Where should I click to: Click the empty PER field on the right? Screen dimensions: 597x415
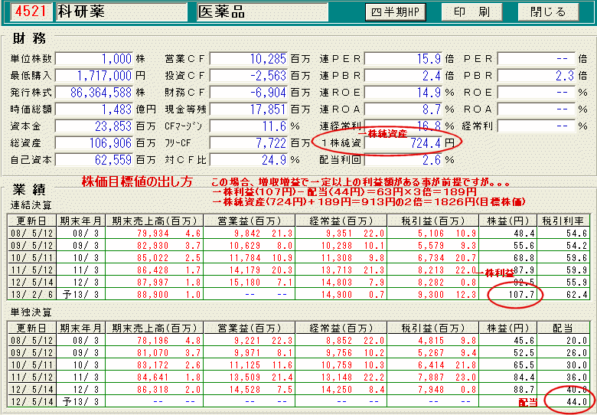point(537,59)
